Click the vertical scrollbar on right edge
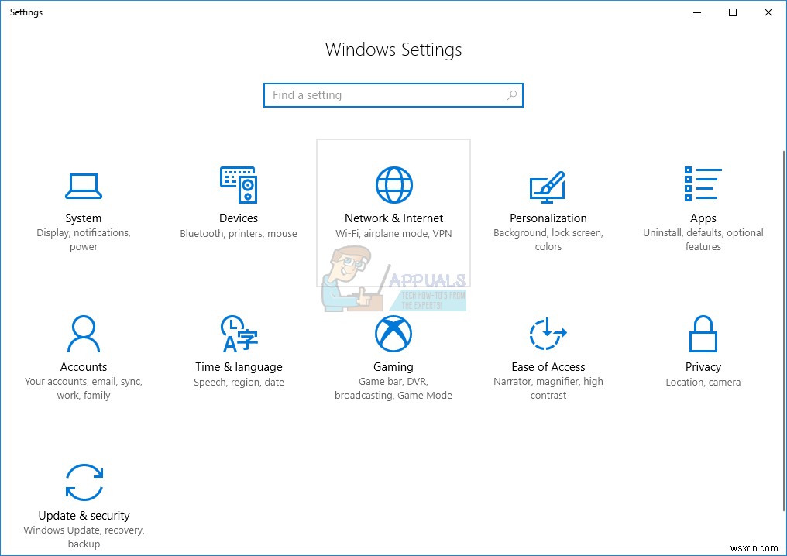The height and width of the screenshot is (556, 787). [x=784, y=331]
